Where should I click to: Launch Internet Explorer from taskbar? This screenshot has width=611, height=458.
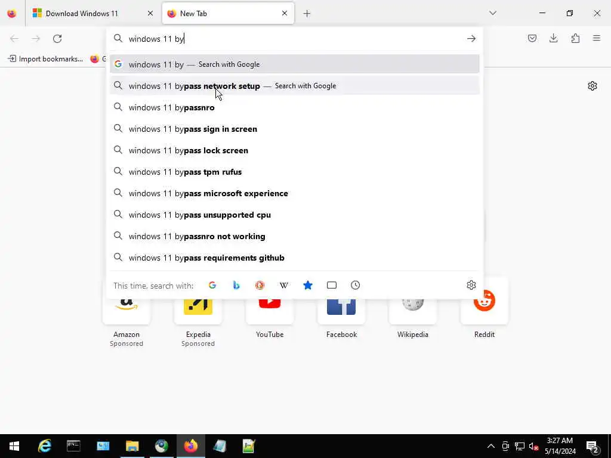coord(44,446)
